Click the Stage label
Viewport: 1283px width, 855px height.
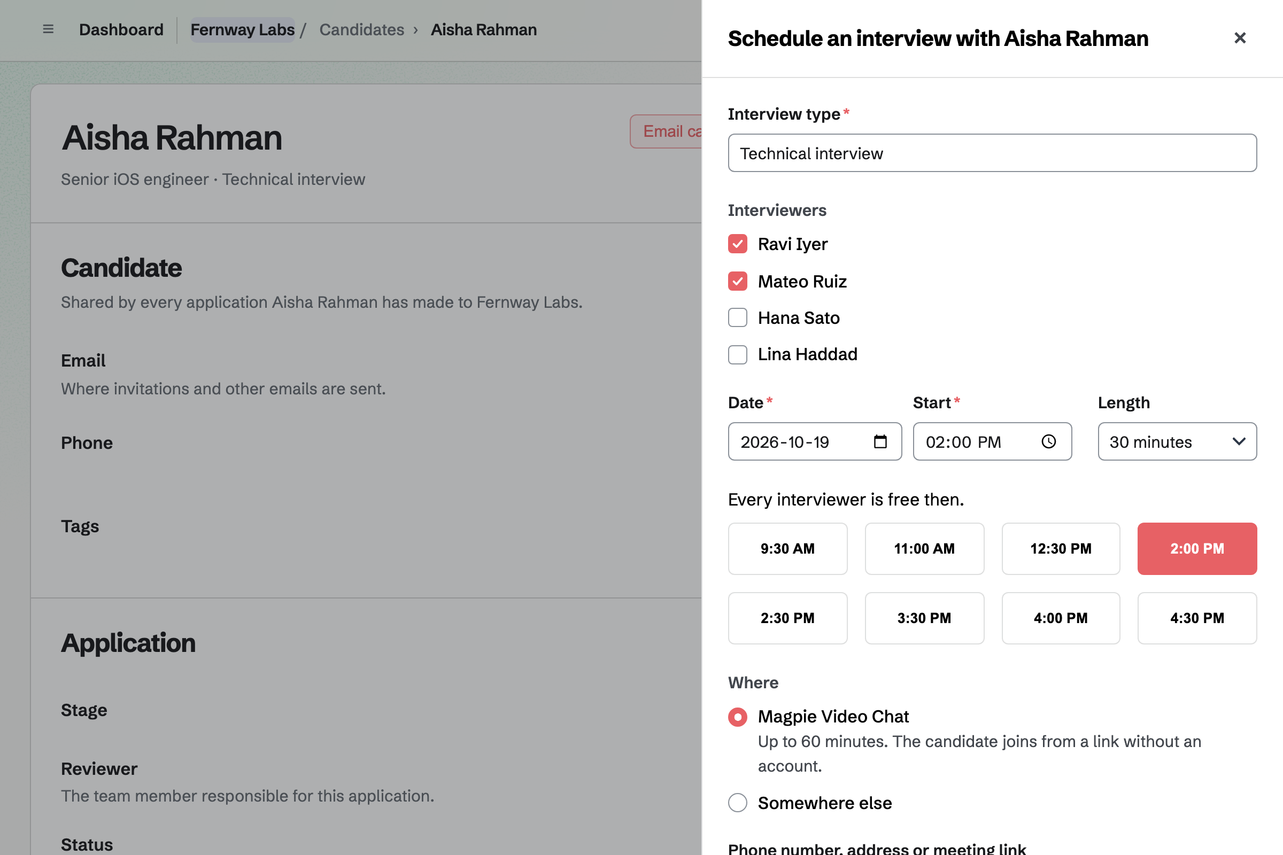(84, 710)
